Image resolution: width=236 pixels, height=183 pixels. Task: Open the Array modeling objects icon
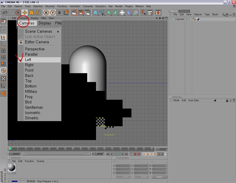point(115,13)
